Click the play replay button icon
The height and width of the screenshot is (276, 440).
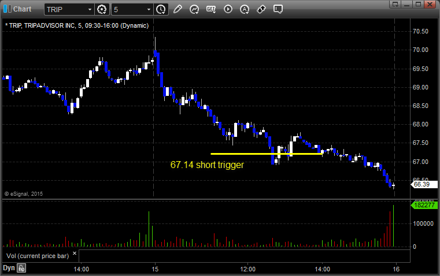(228, 9)
